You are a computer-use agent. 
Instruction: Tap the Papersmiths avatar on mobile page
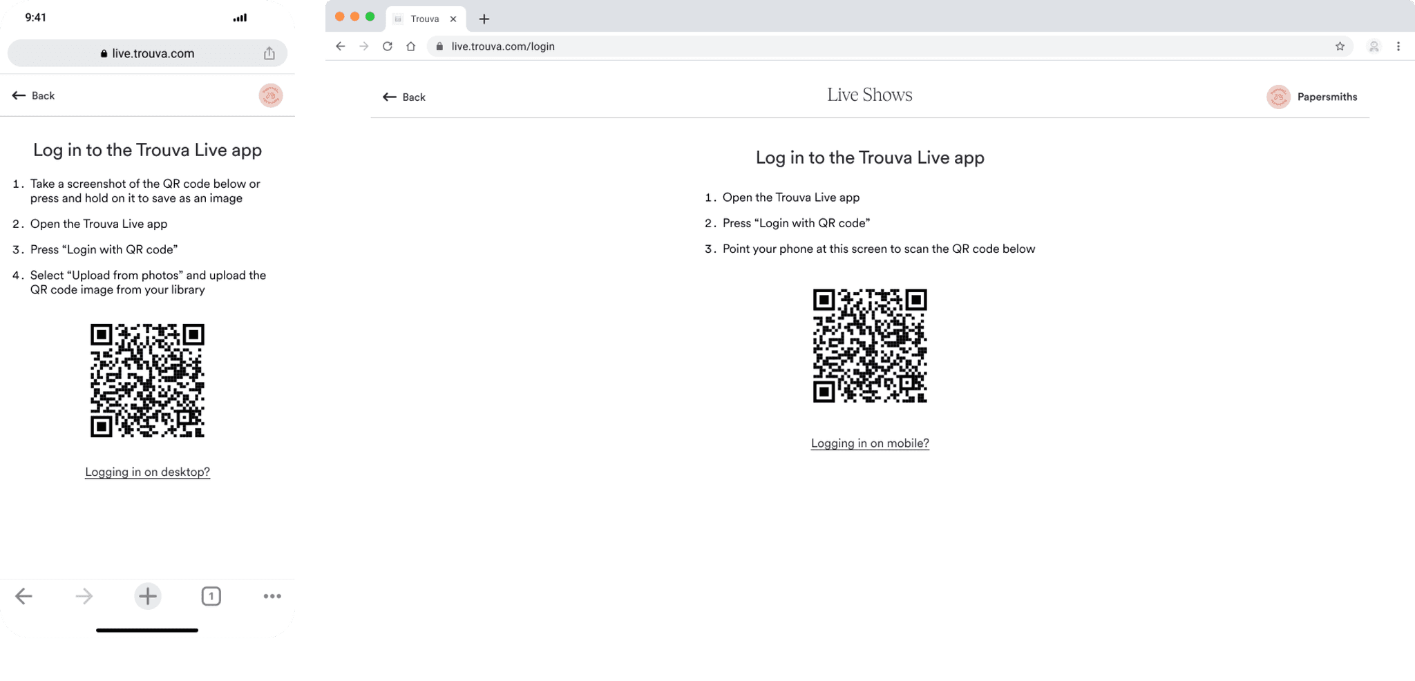coord(271,95)
